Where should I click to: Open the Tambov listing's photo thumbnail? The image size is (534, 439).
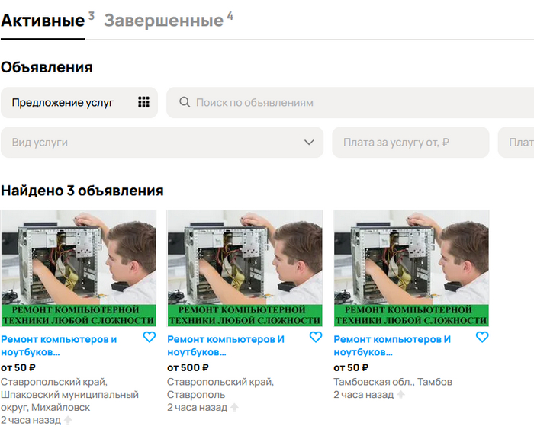pos(411,268)
